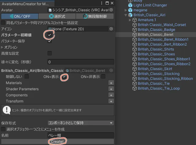Add an entry with Materials plus button
The height and width of the screenshot is (145, 196).
pyautogui.click(x=111, y=83)
